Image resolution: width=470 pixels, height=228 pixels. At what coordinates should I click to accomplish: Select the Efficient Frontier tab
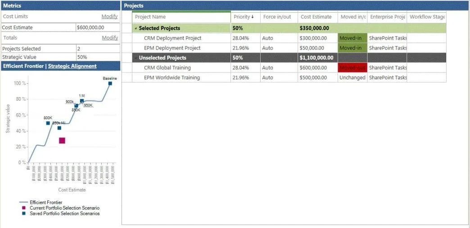23,66
